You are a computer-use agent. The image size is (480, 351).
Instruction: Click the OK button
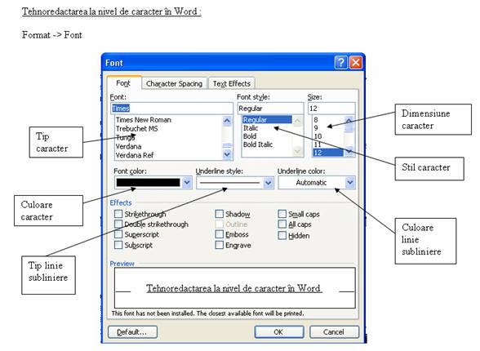(x=279, y=332)
